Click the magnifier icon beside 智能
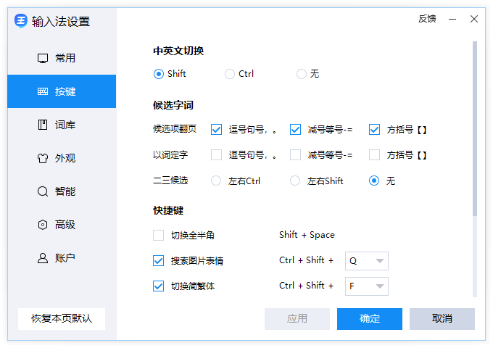The image size is (493, 348). [42, 191]
